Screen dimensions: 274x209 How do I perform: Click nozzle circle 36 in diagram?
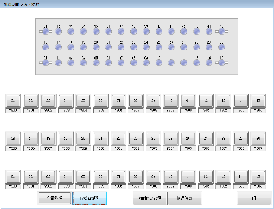tap(109, 31)
